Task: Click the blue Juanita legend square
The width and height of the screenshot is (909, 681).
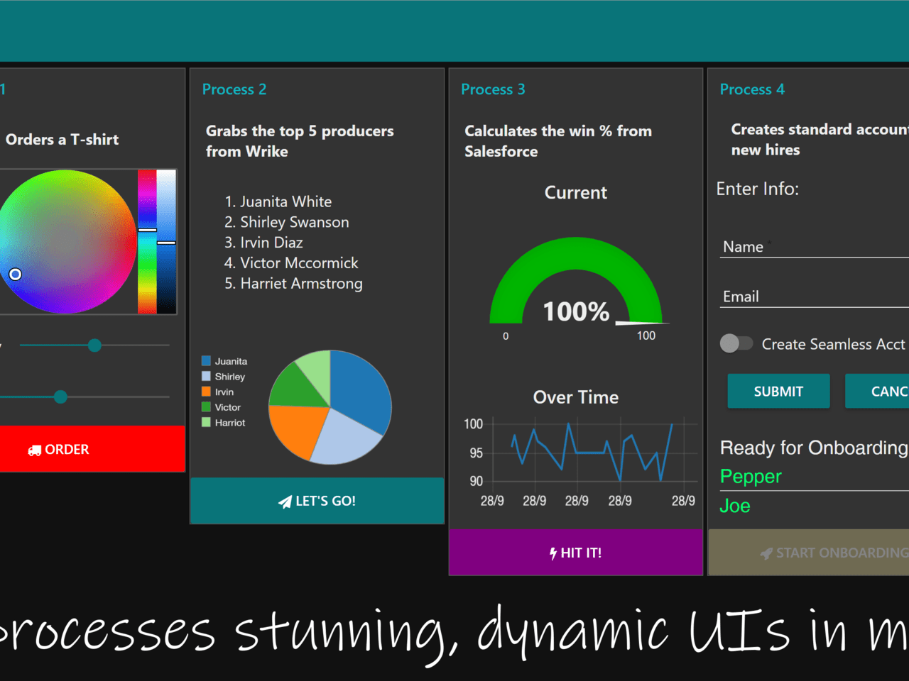Action: (206, 361)
